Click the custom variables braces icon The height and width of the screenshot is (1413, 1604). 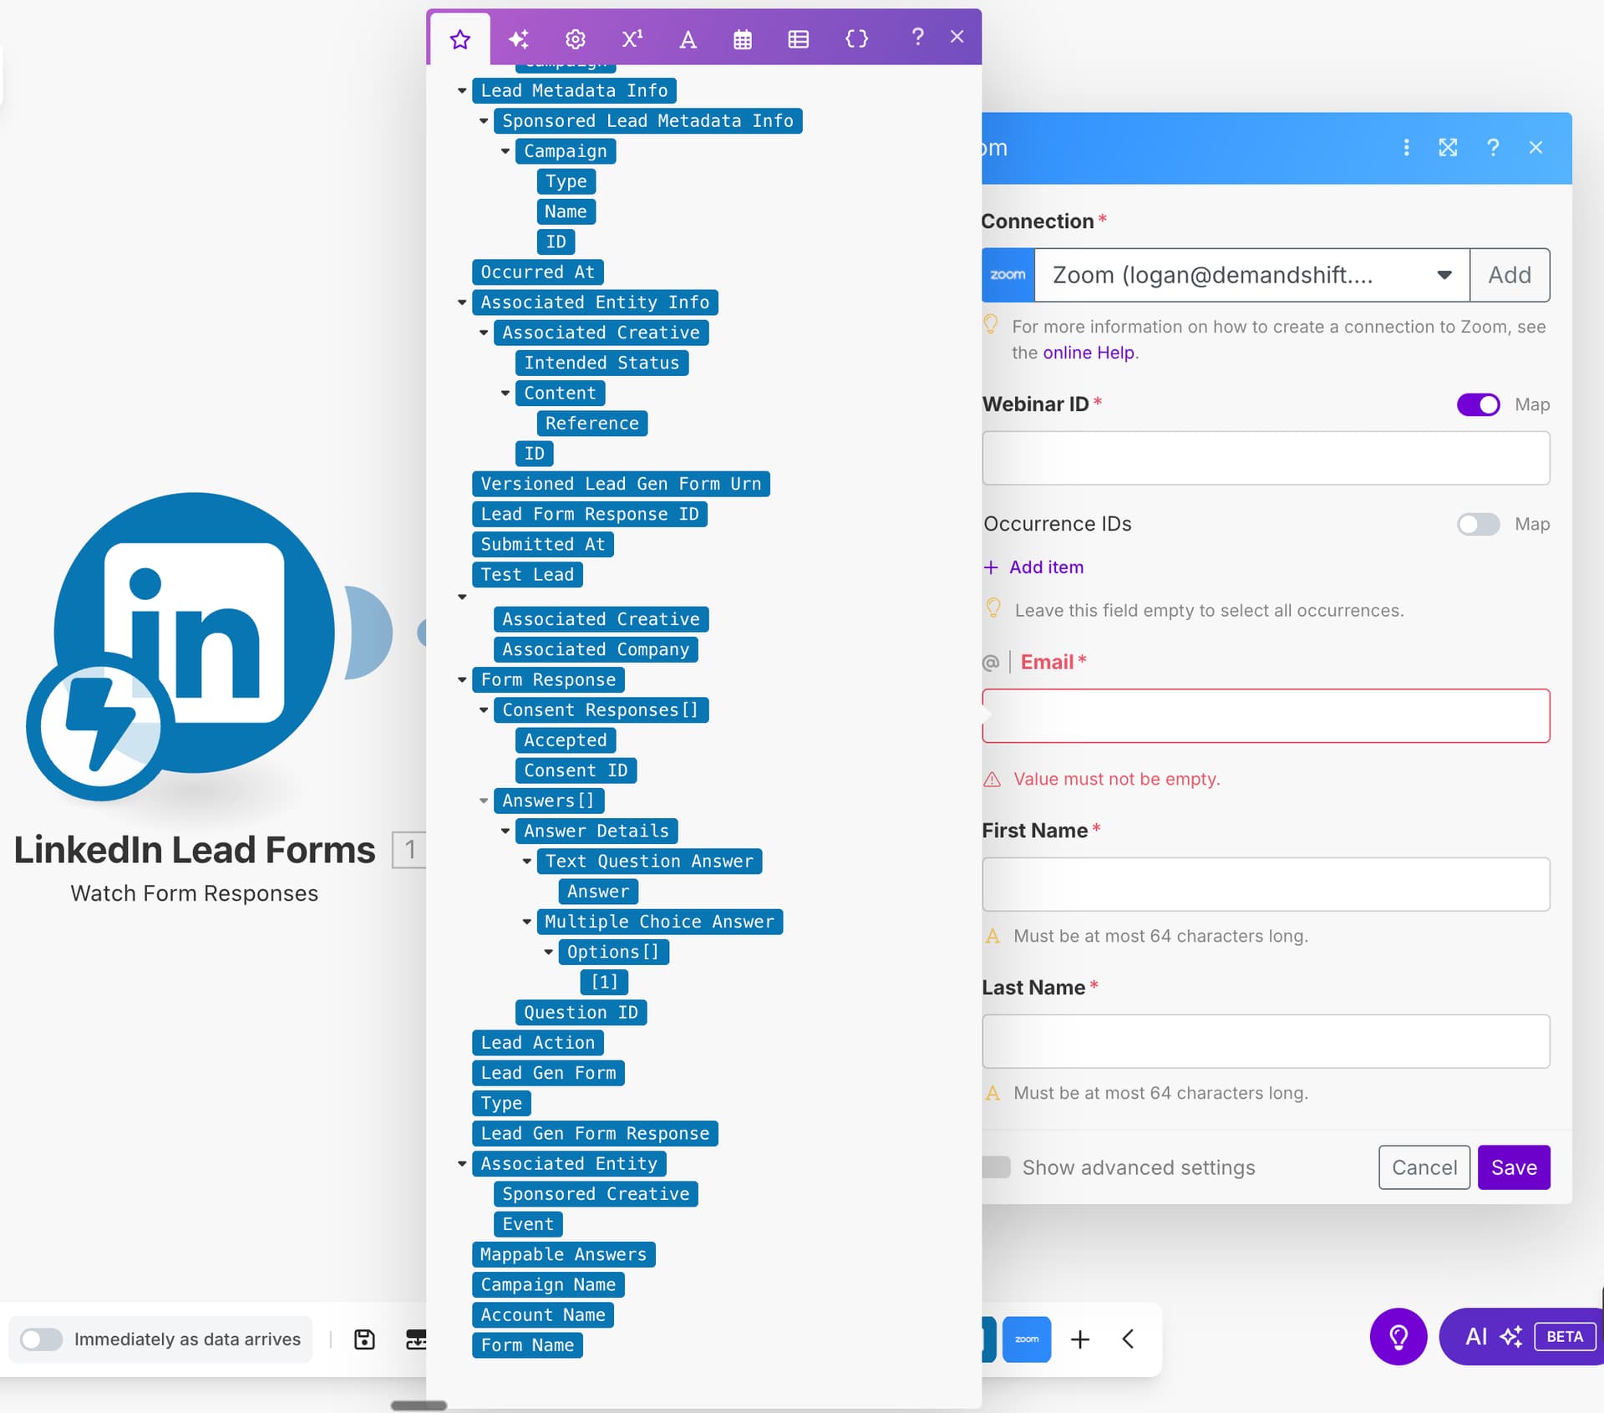click(x=856, y=38)
